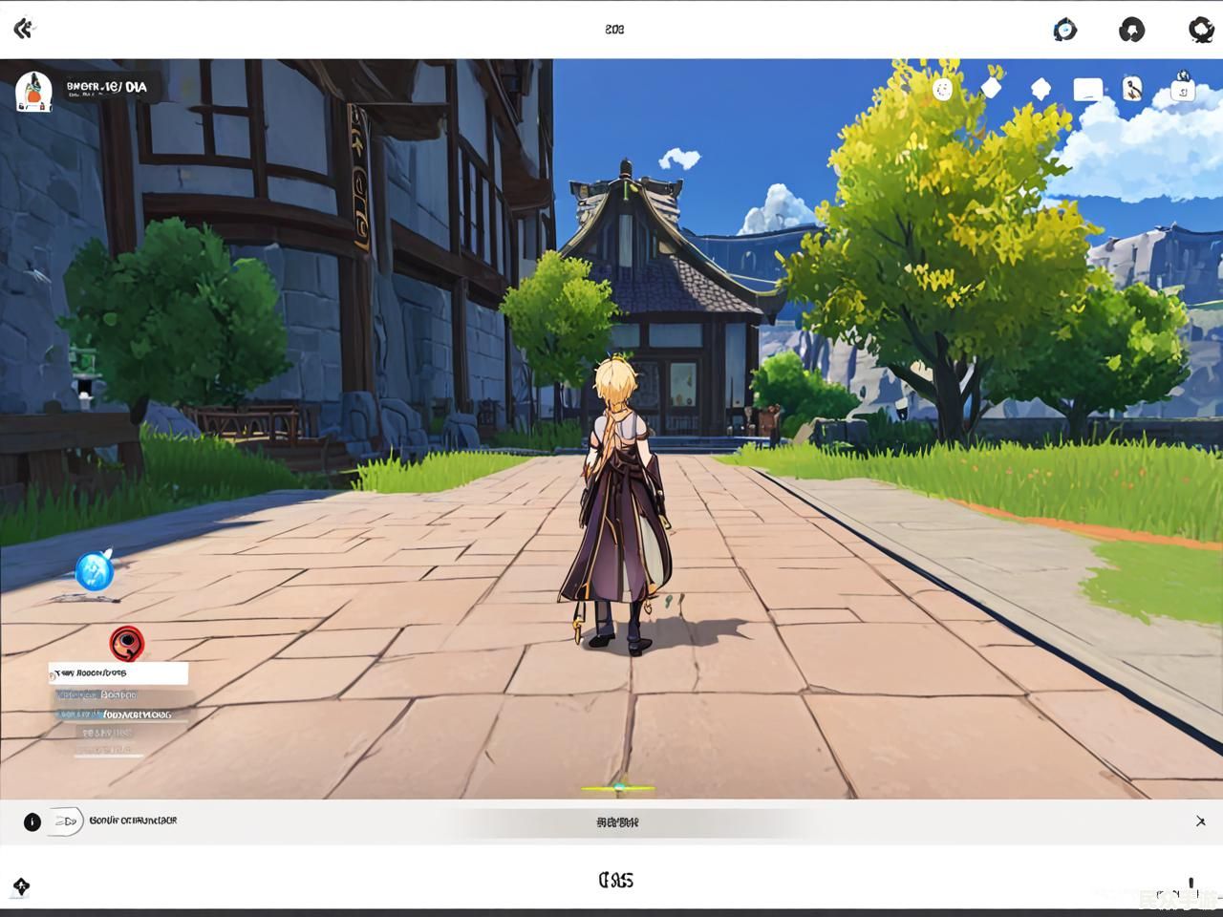This screenshot has width=1223, height=917.
Task: Click the white bag icon at HUD far right
Action: click(1183, 89)
